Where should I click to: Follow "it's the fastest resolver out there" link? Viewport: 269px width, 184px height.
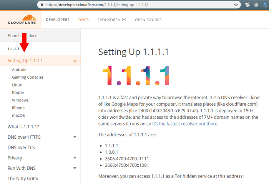[x=185, y=124]
